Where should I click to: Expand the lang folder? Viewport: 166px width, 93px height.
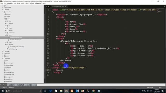pyautogui.click(x=4, y=17)
